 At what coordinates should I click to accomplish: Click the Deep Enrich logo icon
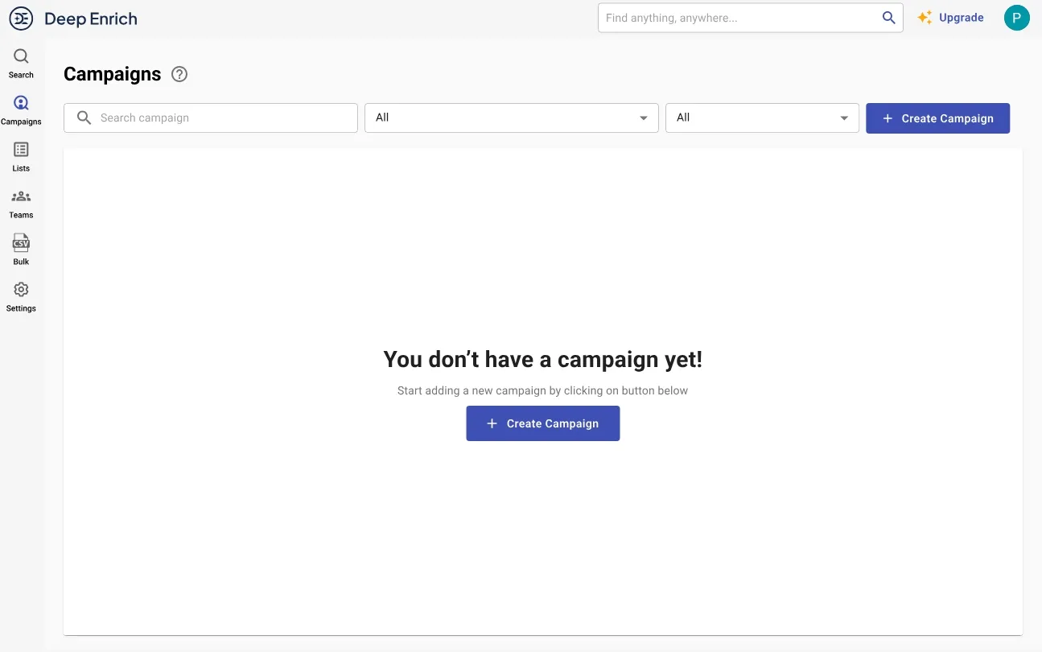(x=21, y=18)
